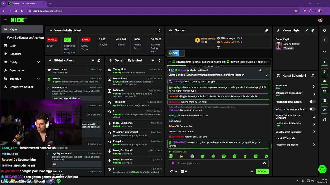This screenshot has width=330, height=185.
Task: Open Yavaş mod settings chevron
Action: [x=314, y=87]
